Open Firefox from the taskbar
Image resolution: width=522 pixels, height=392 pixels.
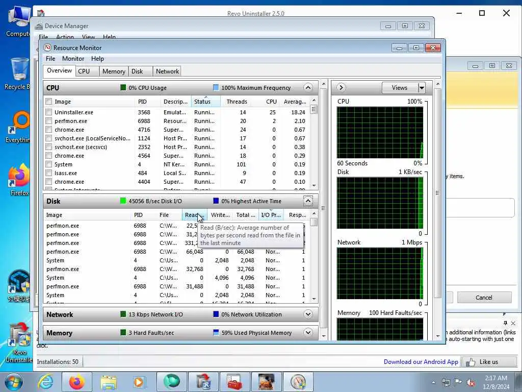pyautogui.click(x=76, y=382)
